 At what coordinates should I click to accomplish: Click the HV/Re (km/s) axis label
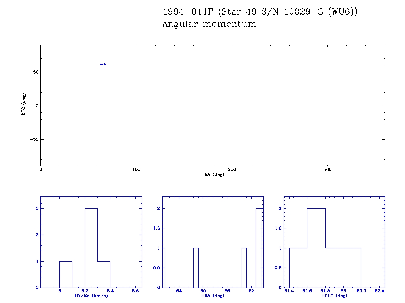tap(91, 296)
